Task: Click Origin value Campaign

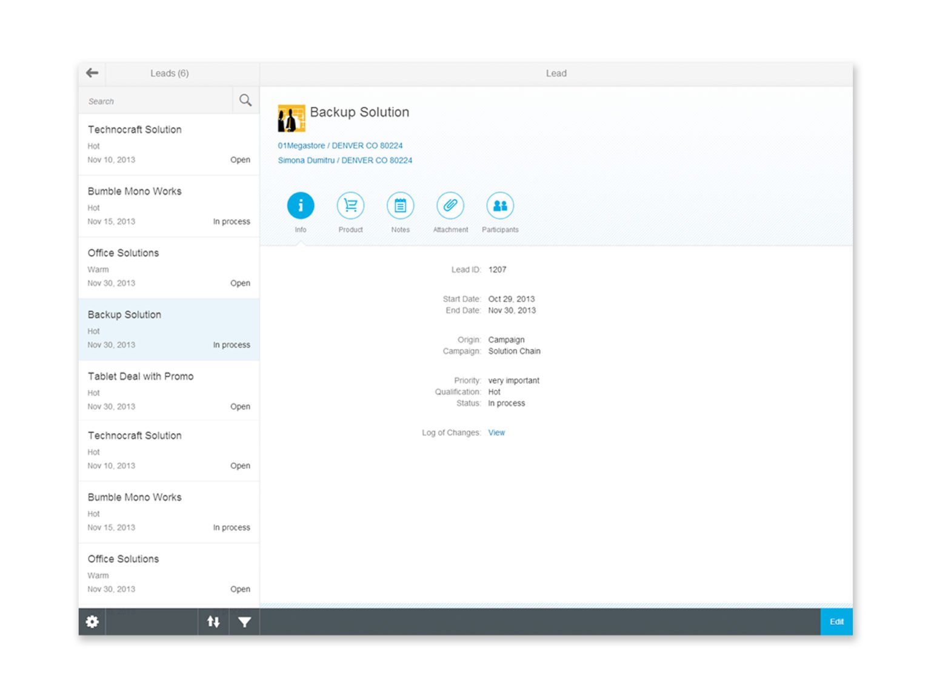Action: point(506,340)
